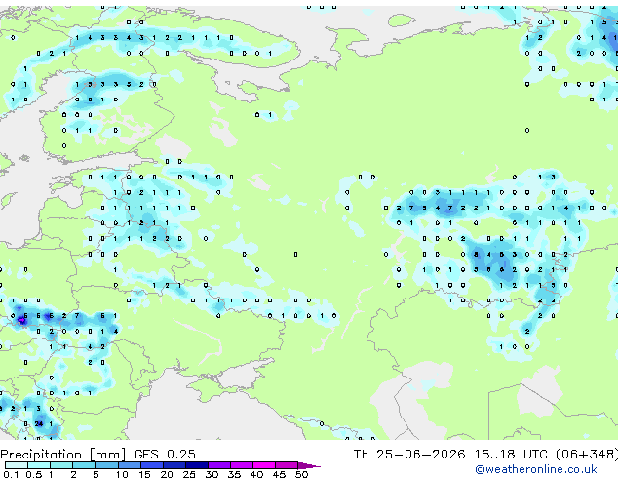
Task: Click the '(06+348)' forecast run label
Action: pyautogui.click(x=587, y=455)
